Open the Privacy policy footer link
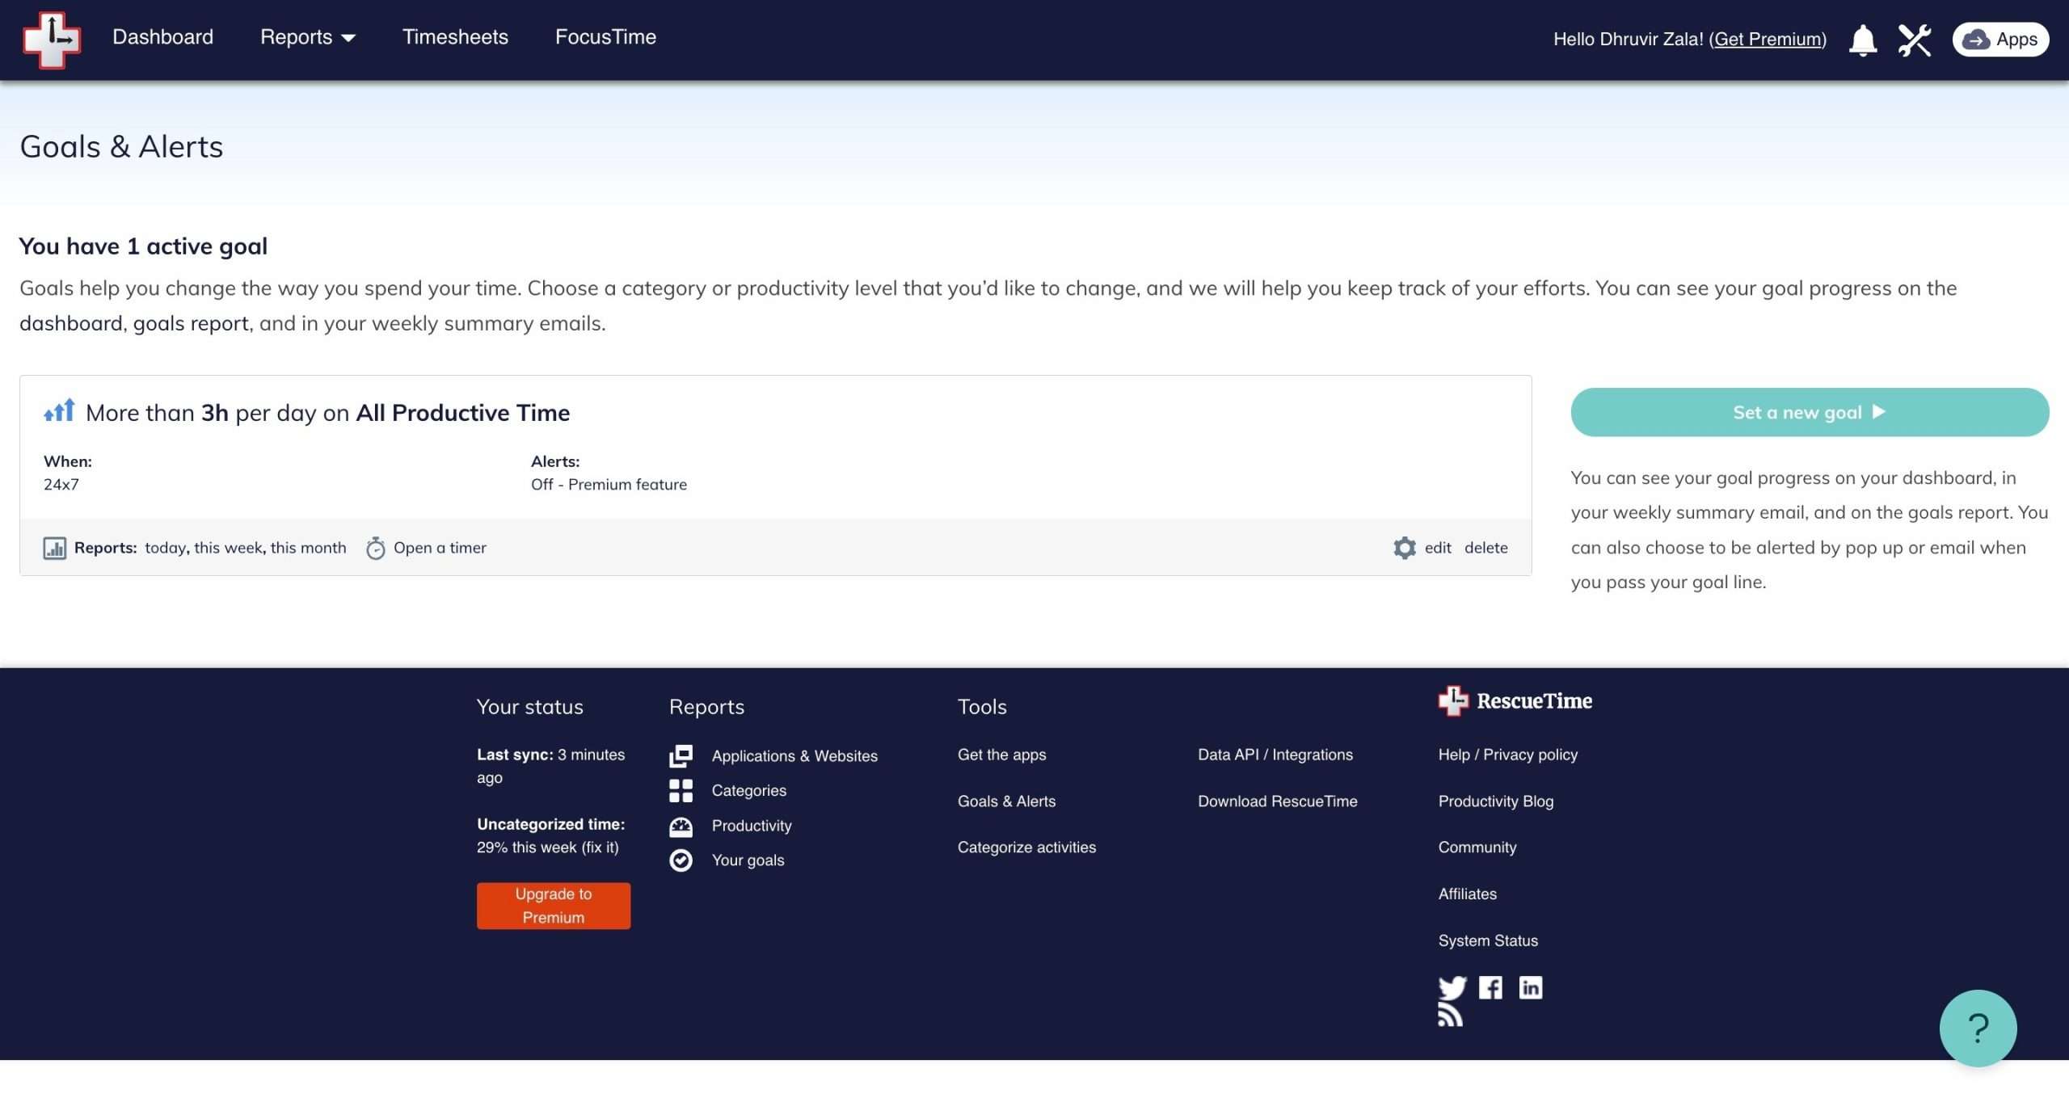This screenshot has height=1119, width=2069. pyautogui.click(x=1530, y=755)
